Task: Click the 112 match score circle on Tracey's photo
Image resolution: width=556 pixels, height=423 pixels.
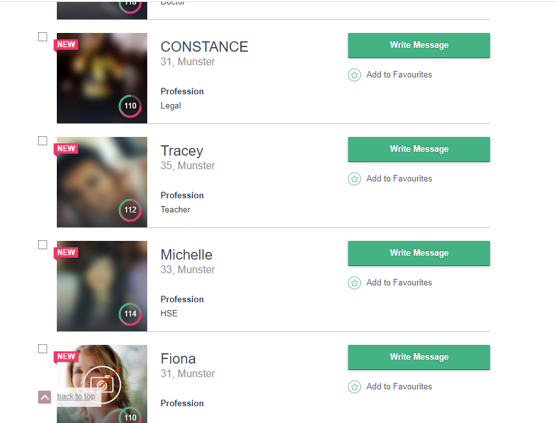Action: tap(130, 209)
